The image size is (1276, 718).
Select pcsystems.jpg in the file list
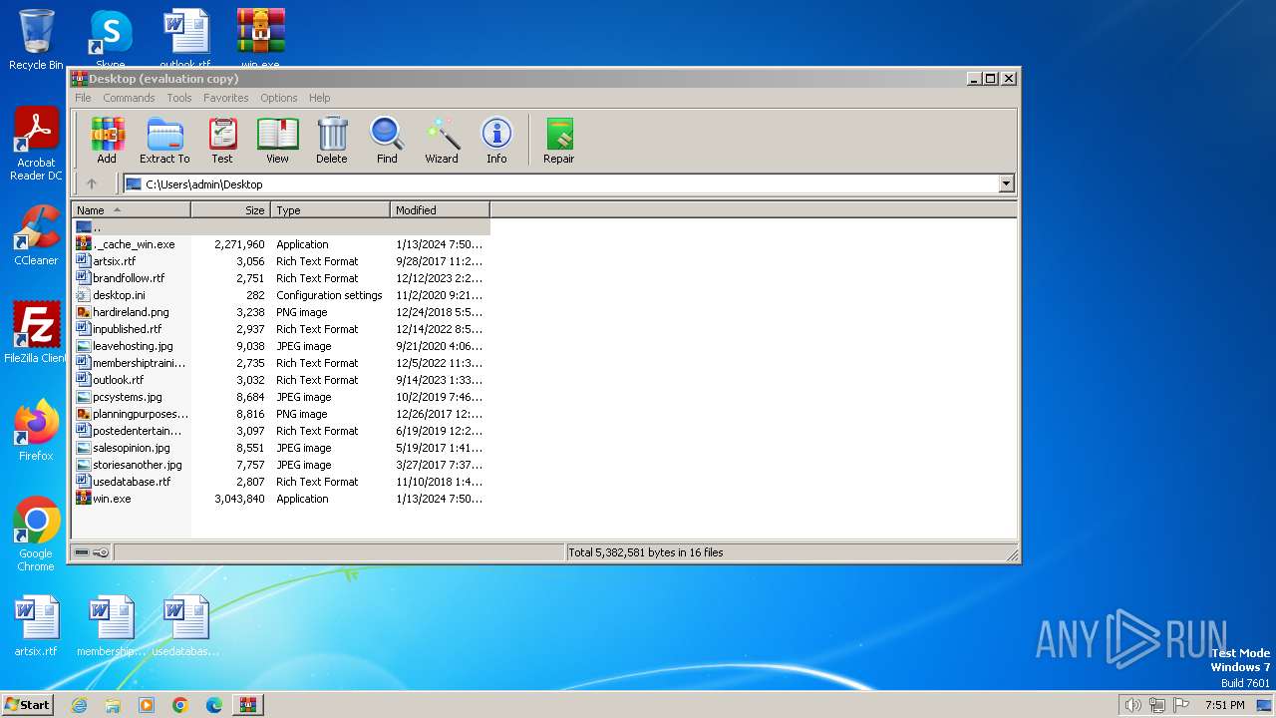click(281, 397)
